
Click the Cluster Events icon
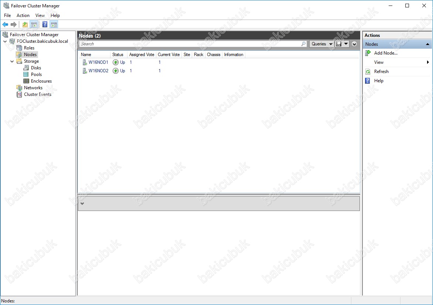(19, 94)
